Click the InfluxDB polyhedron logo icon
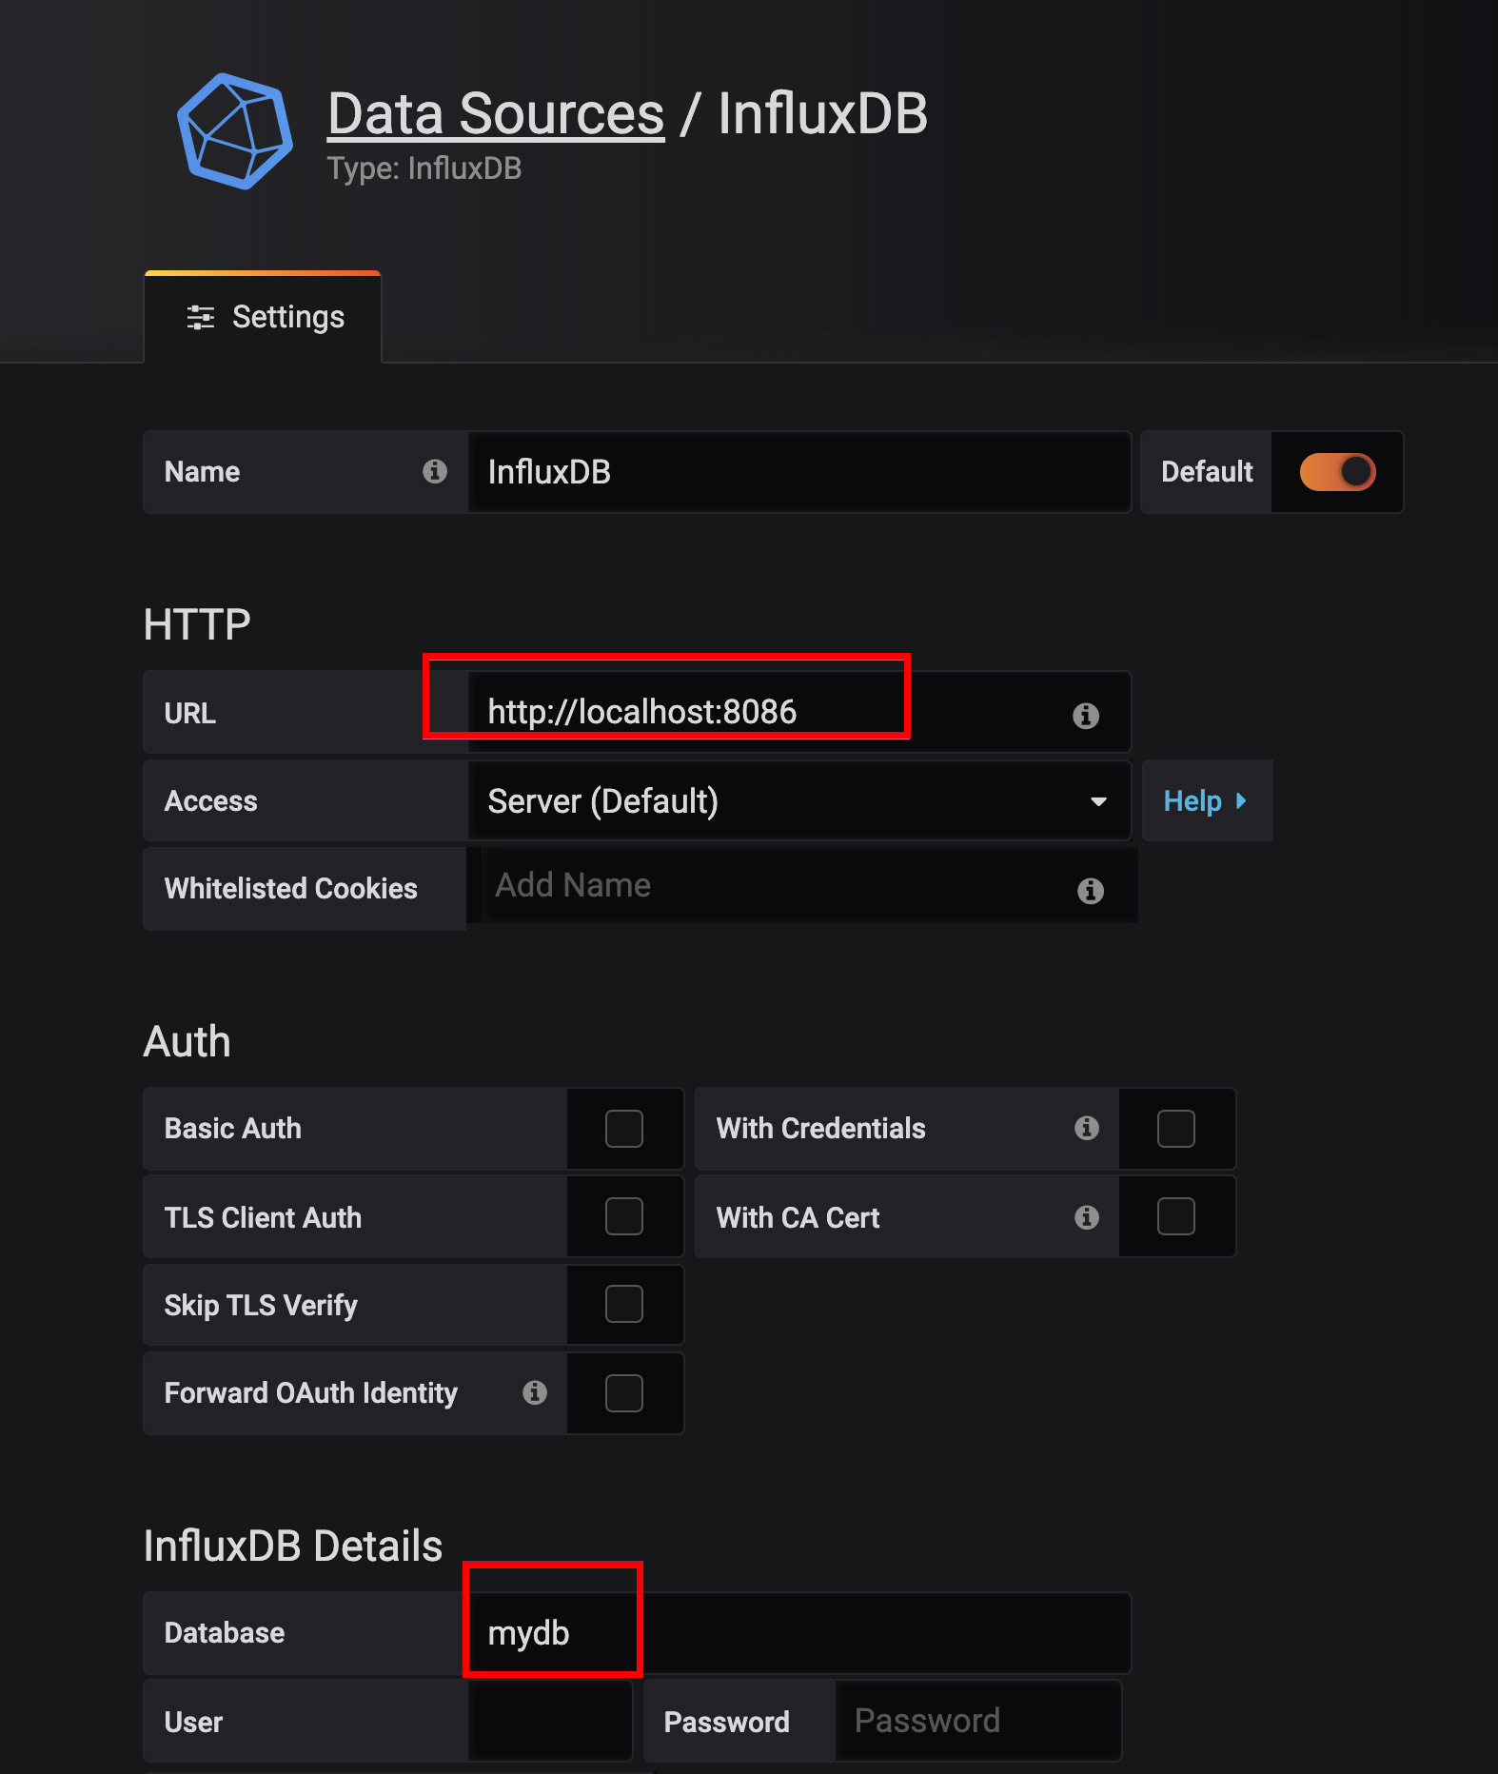 [235, 131]
